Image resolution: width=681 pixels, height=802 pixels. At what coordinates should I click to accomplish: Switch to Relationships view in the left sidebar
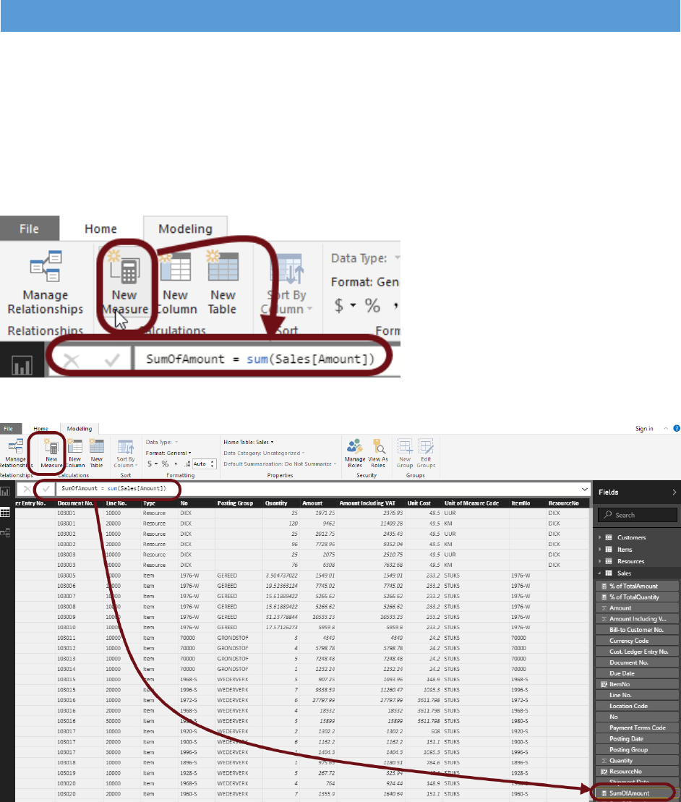point(5,533)
